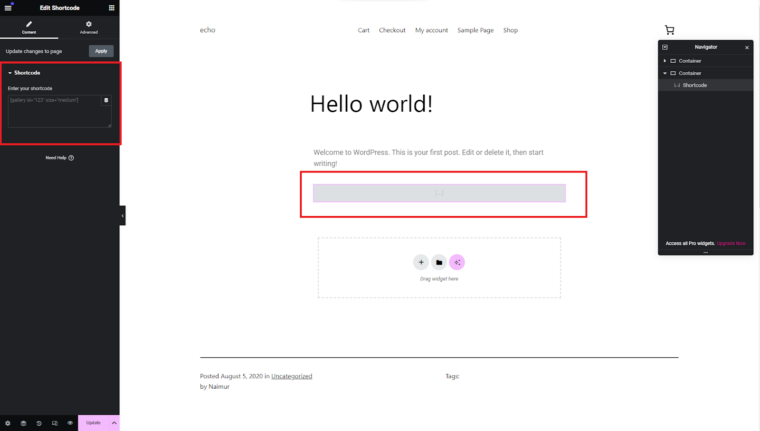Open the History panel icon
Image resolution: width=760 pixels, height=431 pixels.
pyautogui.click(x=39, y=423)
